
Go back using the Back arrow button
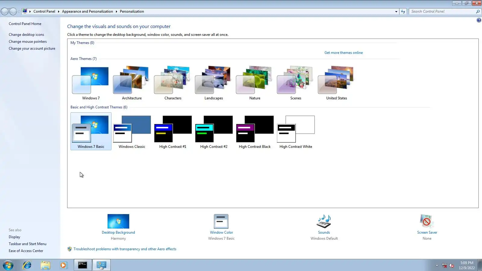pyautogui.click(x=5, y=11)
